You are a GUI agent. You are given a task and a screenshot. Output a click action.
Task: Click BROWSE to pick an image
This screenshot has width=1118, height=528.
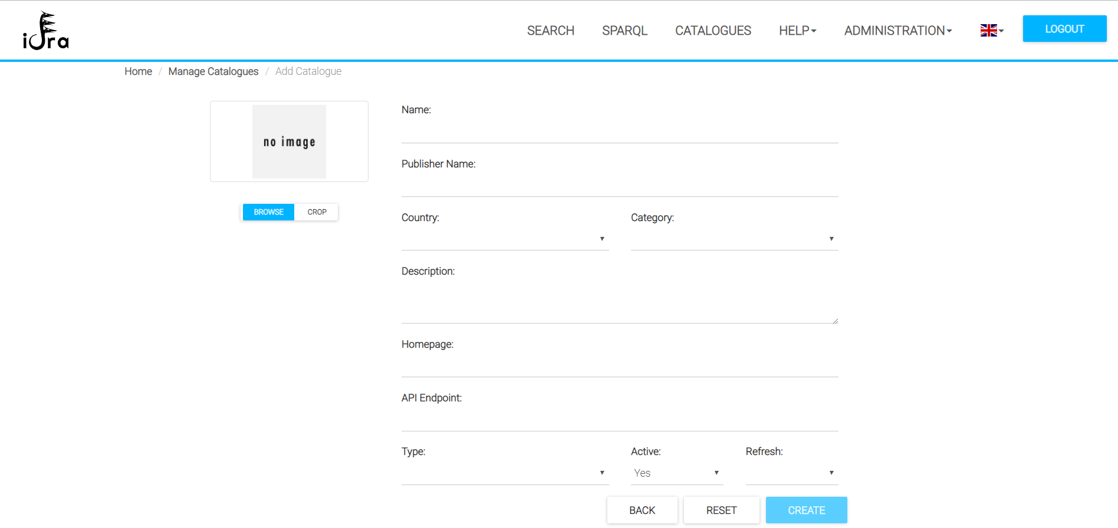[268, 212]
